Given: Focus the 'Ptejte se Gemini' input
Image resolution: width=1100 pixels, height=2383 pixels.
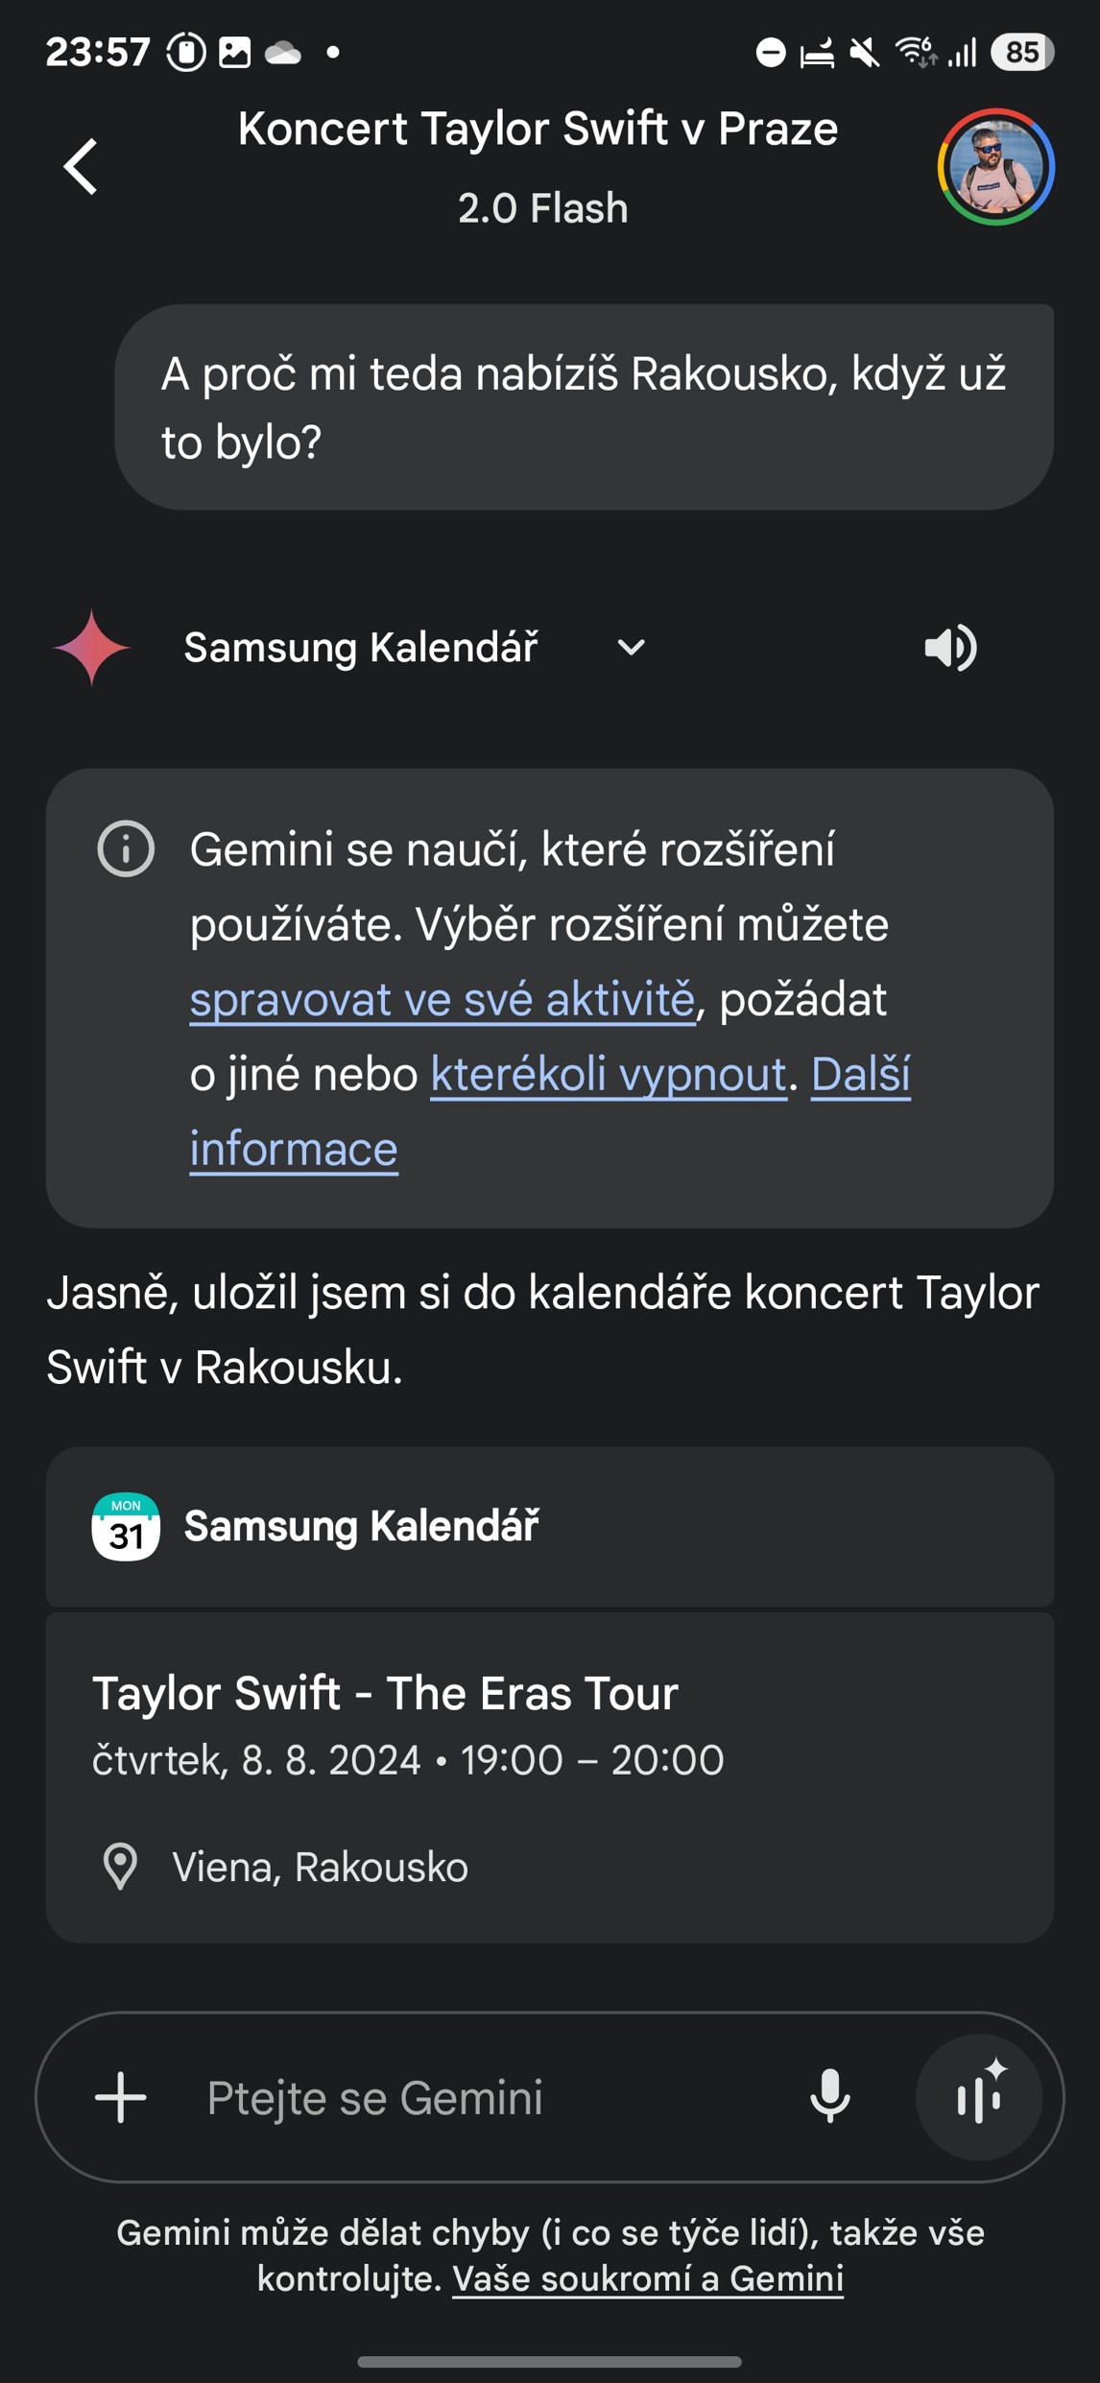Looking at the screenshot, I should (480, 2097).
